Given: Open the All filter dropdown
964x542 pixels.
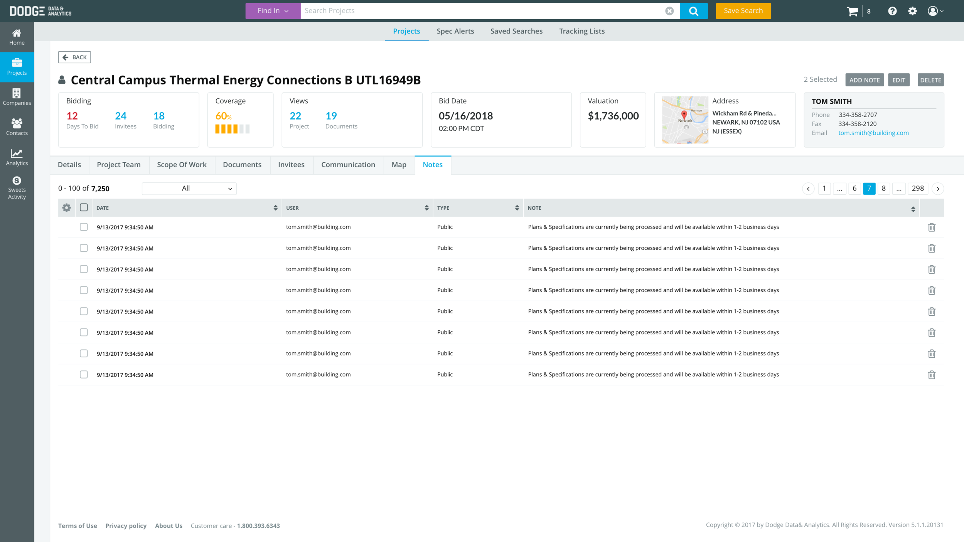Looking at the screenshot, I should click(x=189, y=189).
